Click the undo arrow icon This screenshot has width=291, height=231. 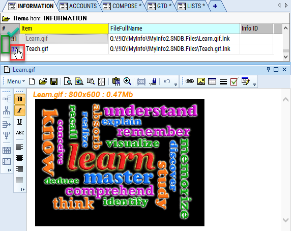coord(167,81)
